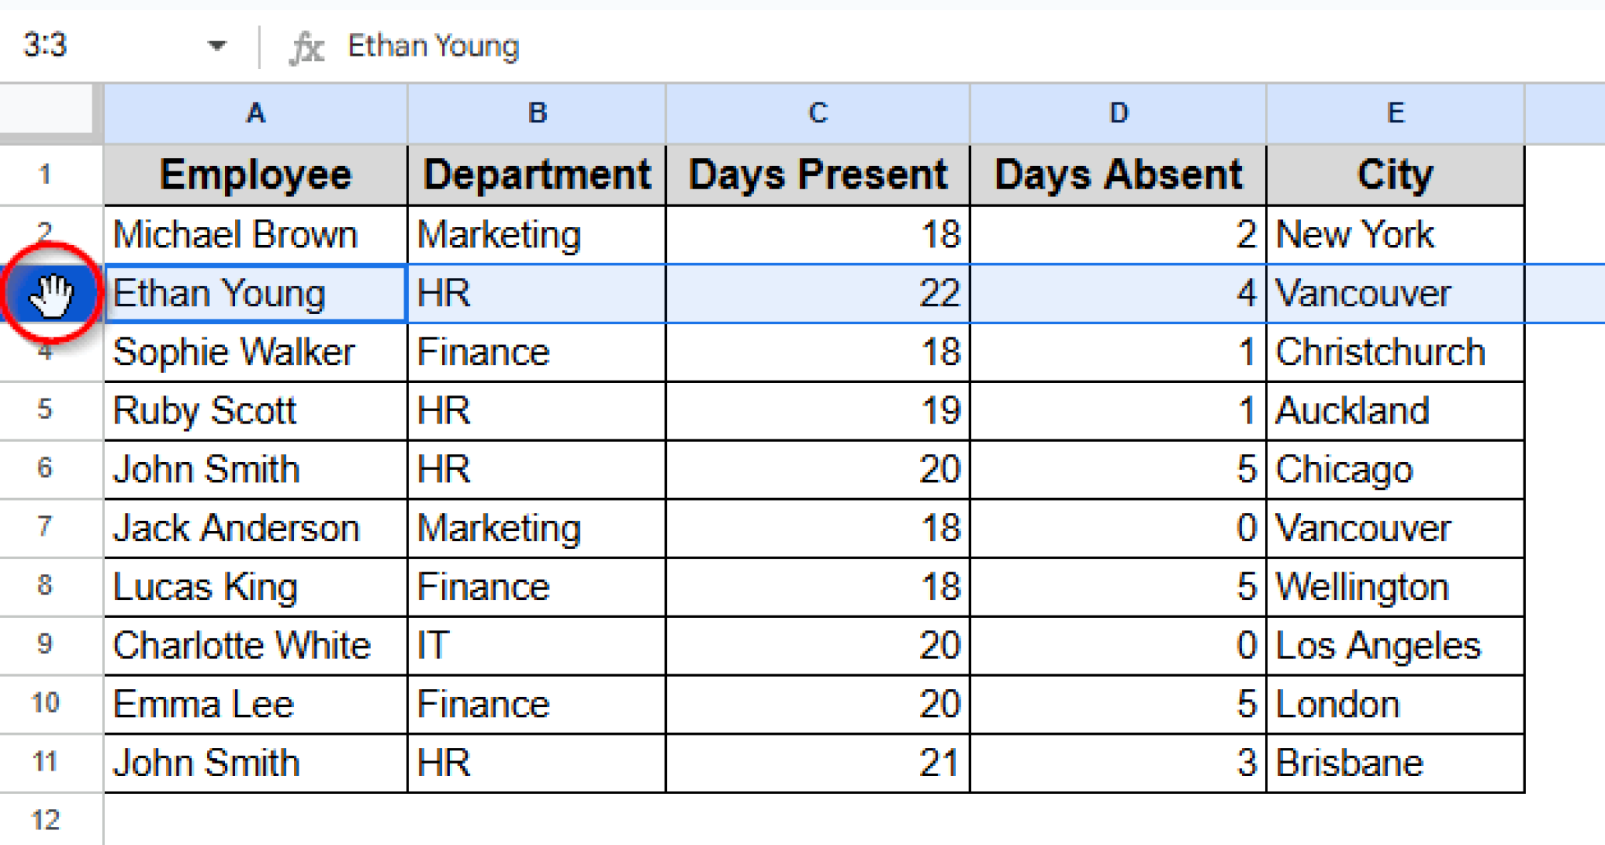Viewport: 1605px width, 845px height.
Task: Select the Brisbane city cell
Action: pyautogui.click(x=1395, y=764)
